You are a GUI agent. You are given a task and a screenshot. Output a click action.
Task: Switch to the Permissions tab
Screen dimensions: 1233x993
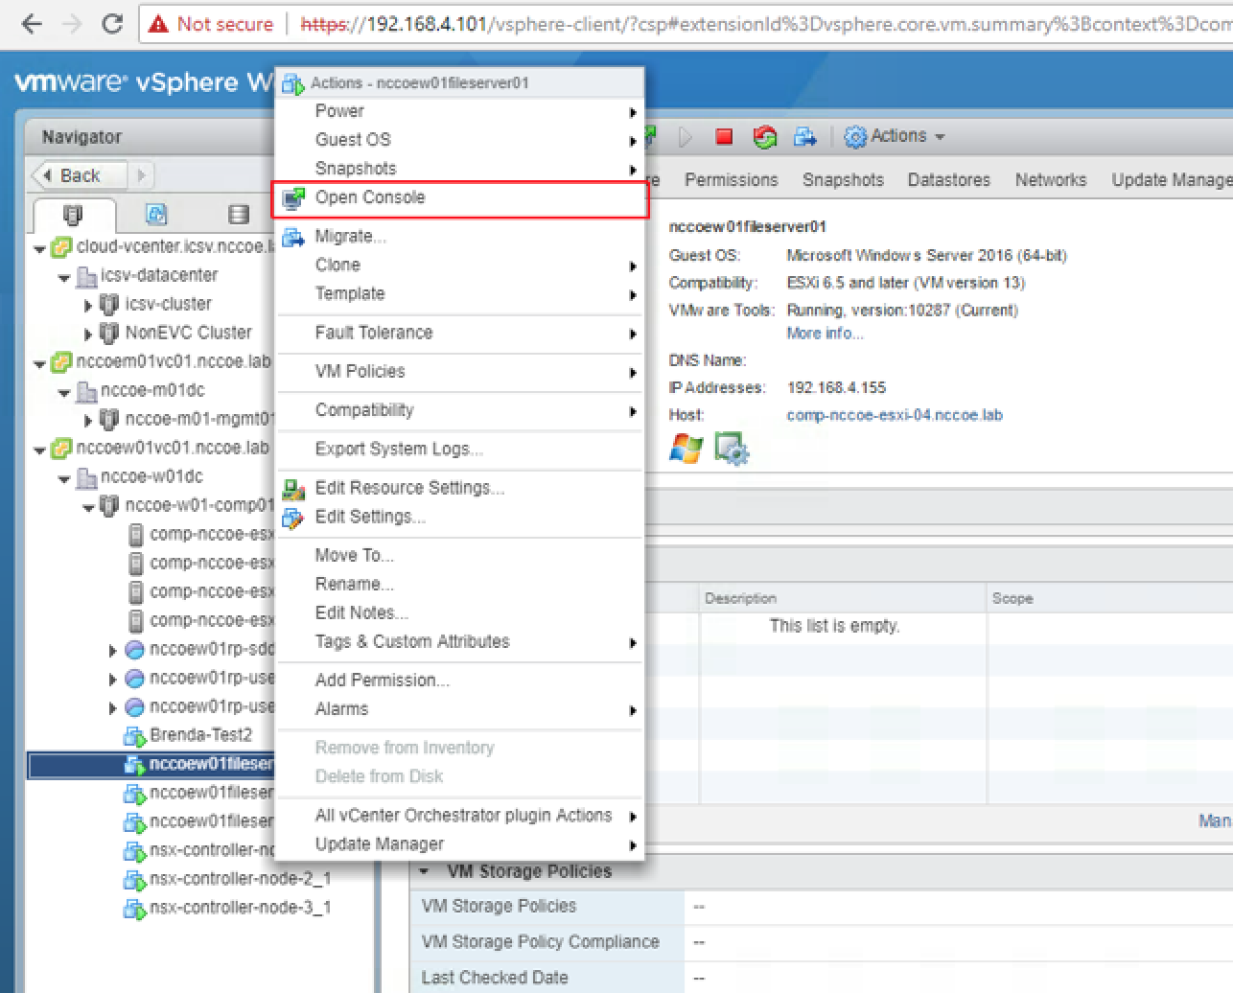[x=731, y=180]
